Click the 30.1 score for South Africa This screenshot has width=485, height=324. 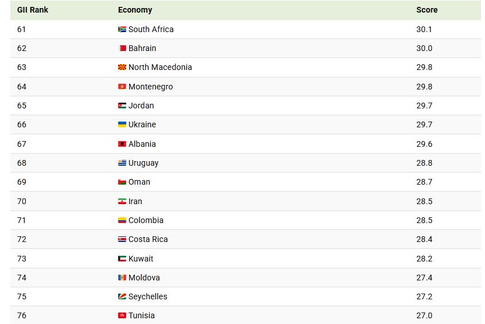[424, 29]
